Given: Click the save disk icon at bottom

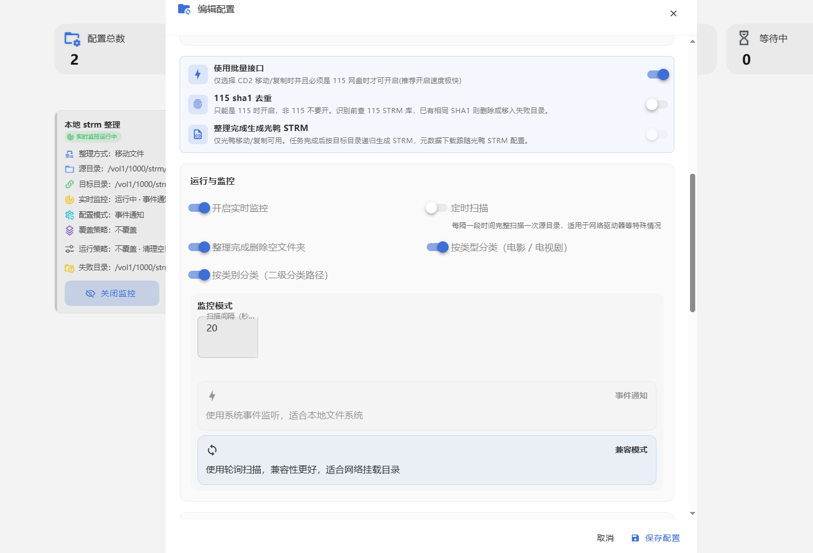Looking at the screenshot, I should 635,538.
